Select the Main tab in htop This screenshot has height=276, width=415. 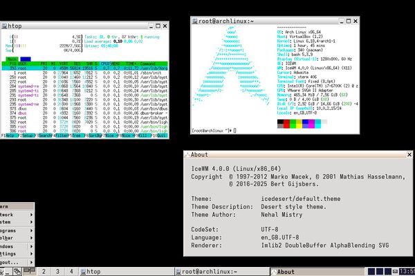pos(12,59)
